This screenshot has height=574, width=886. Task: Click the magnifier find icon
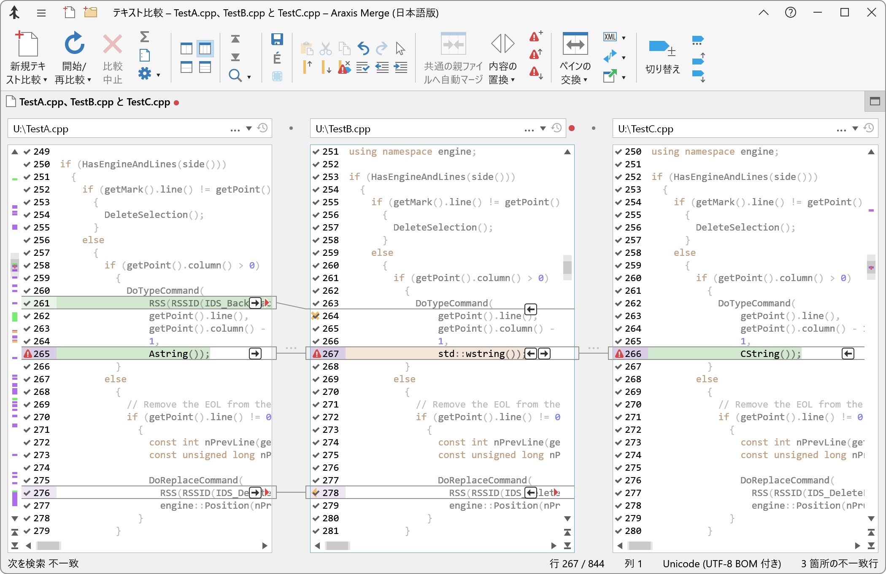pos(235,76)
